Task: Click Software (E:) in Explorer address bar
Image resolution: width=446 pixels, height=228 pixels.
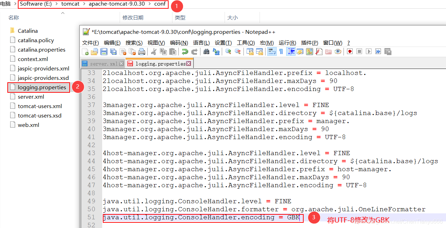Action: (x=36, y=4)
